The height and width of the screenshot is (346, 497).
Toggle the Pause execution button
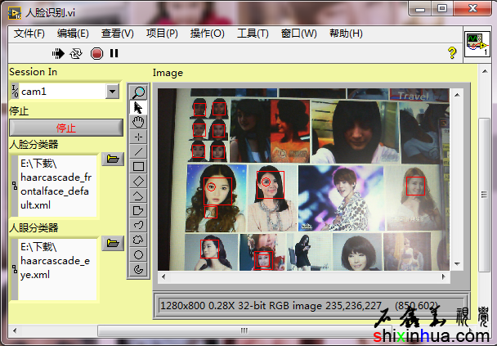coord(114,53)
